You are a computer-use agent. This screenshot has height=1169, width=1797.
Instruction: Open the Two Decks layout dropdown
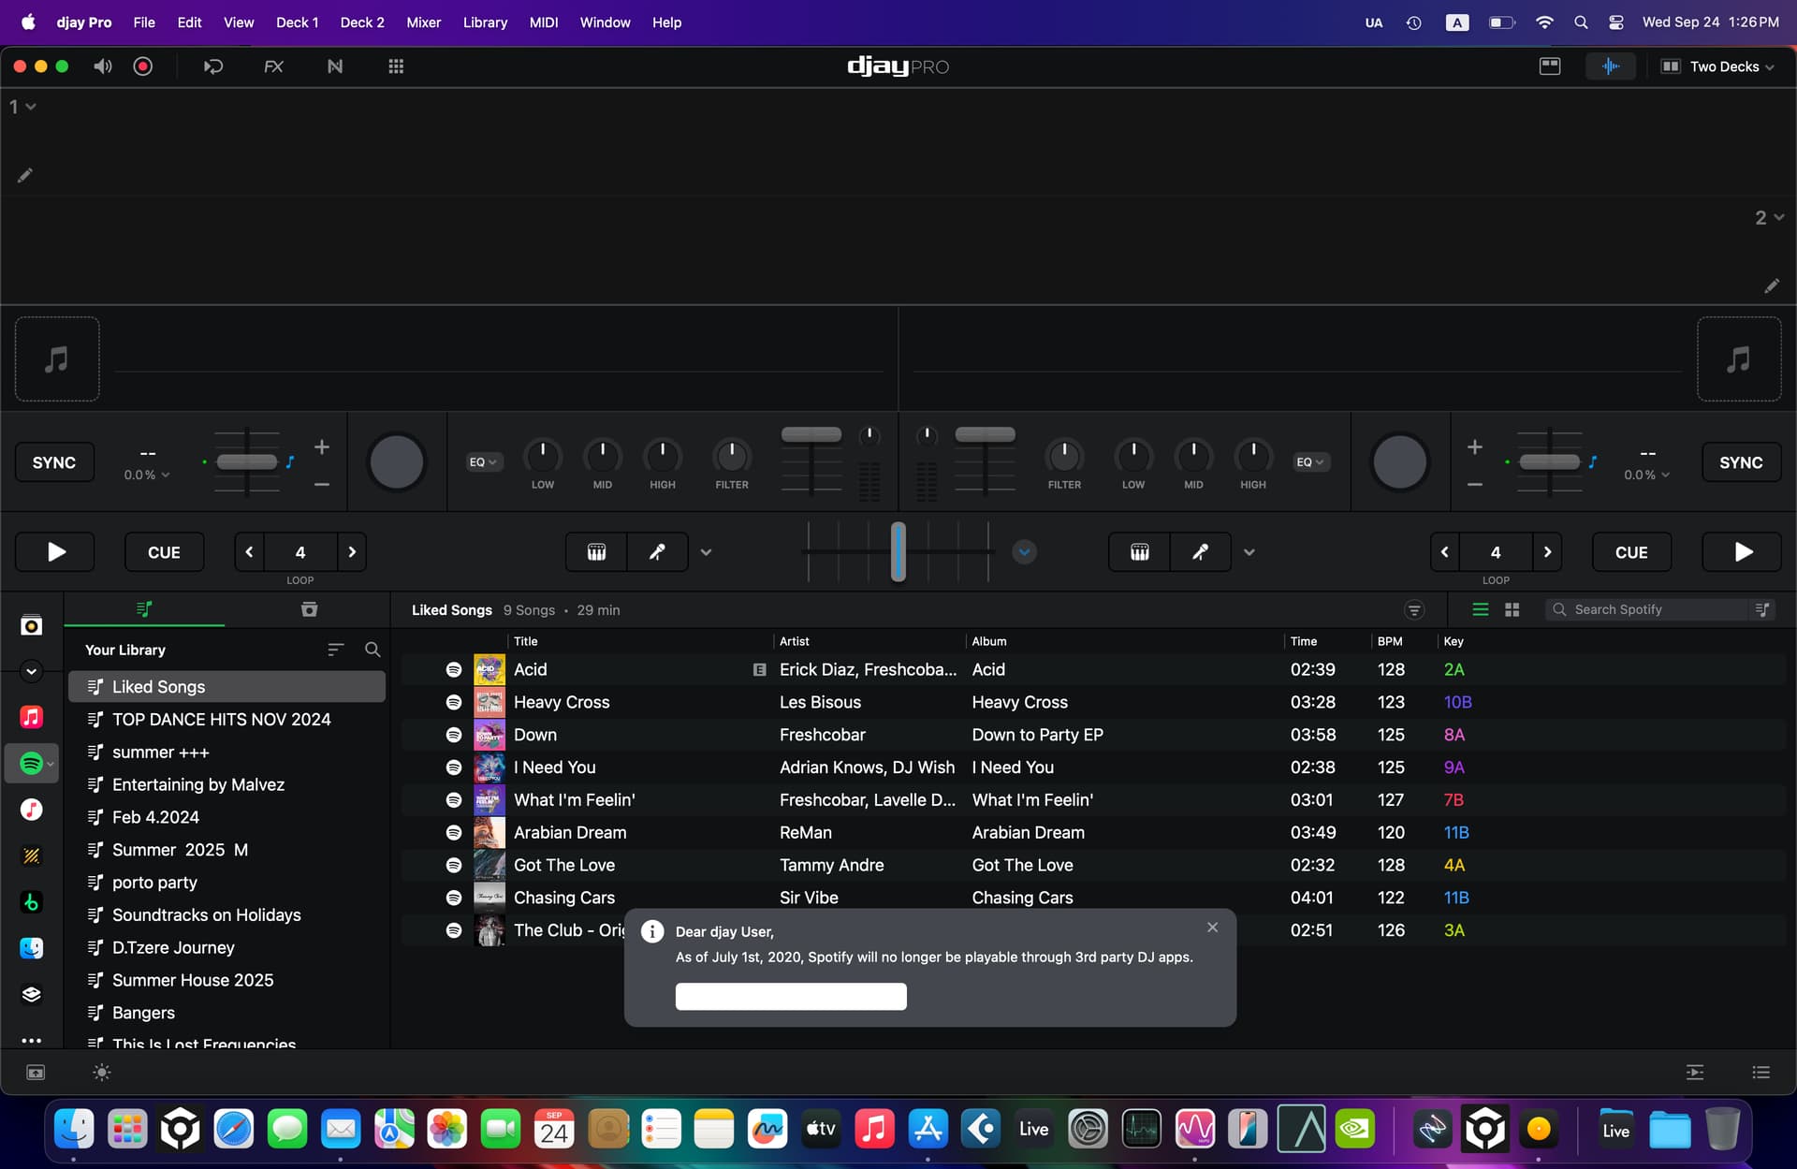(x=1718, y=66)
